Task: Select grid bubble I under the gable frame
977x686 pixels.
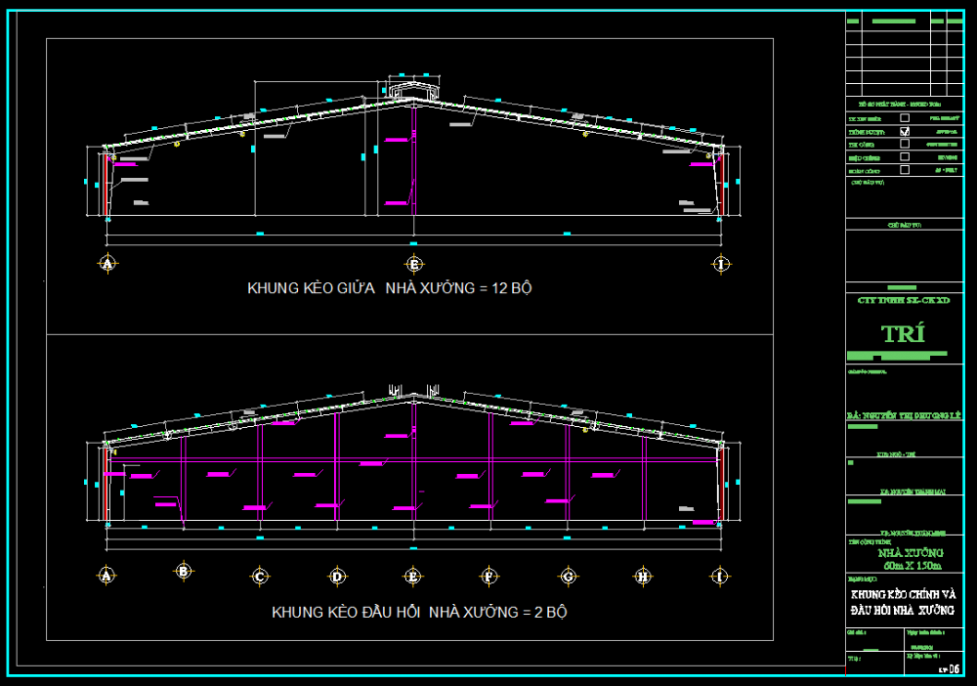Action: [x=720, y=577]
